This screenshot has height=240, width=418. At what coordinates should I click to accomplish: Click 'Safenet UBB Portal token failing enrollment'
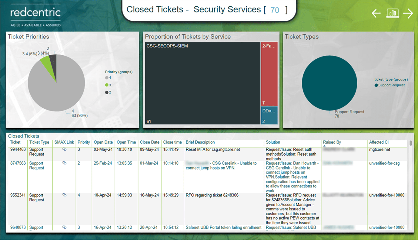(x=223, y=227)
